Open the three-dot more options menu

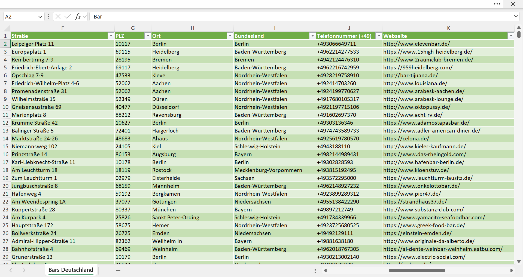coord(497,4)
